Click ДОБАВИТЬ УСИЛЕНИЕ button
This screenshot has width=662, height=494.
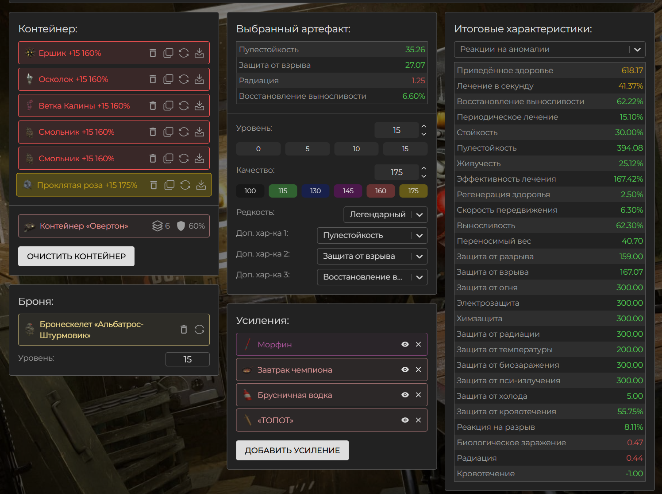click(292, 451)
